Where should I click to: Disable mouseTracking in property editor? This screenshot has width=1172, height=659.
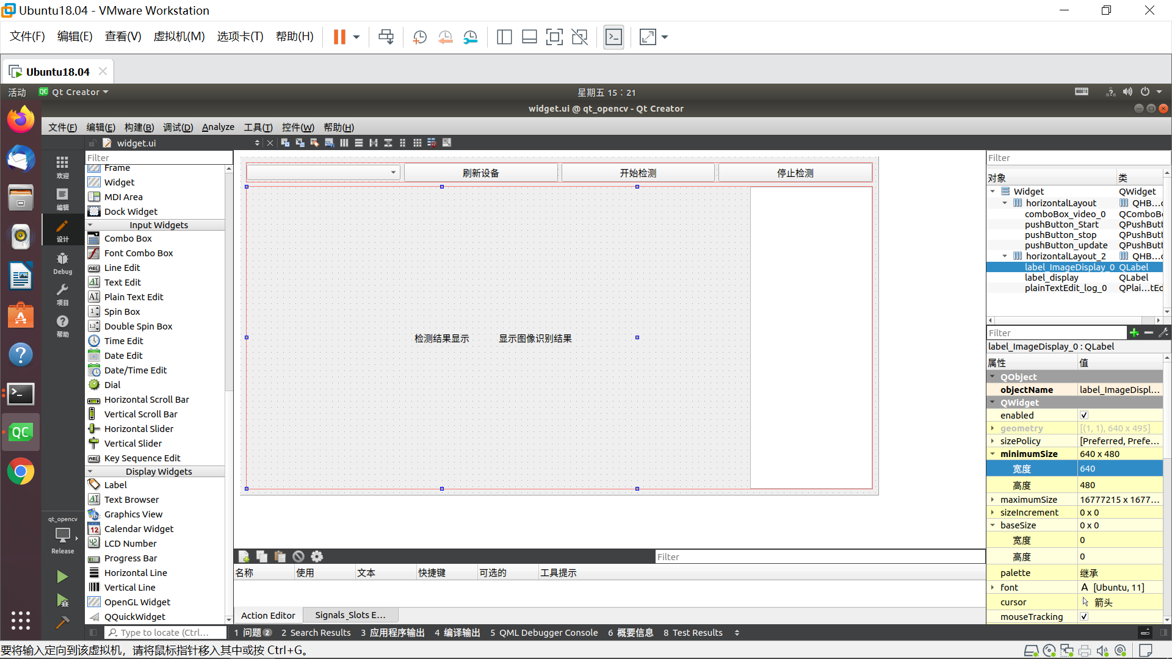coord(1084,616)
